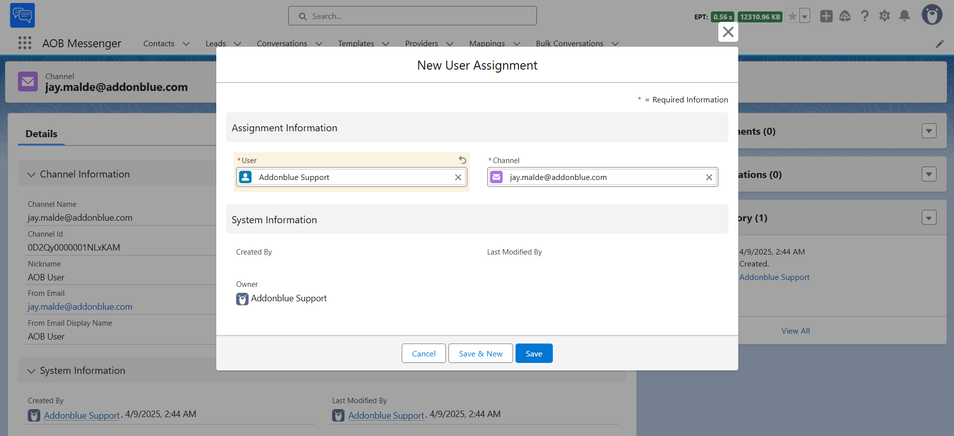Open Created By Addonblue Support link
Screen dimensions: 954x436
pyautogui.click(x=82, y=415)
